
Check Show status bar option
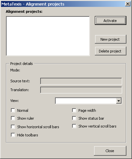point(74,118)
